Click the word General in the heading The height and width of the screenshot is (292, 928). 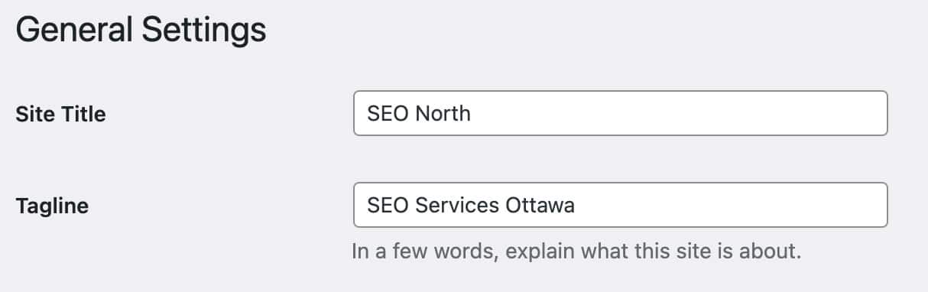70,31
